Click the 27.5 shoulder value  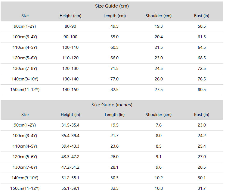pyautogui.click(x=159, y=89)
